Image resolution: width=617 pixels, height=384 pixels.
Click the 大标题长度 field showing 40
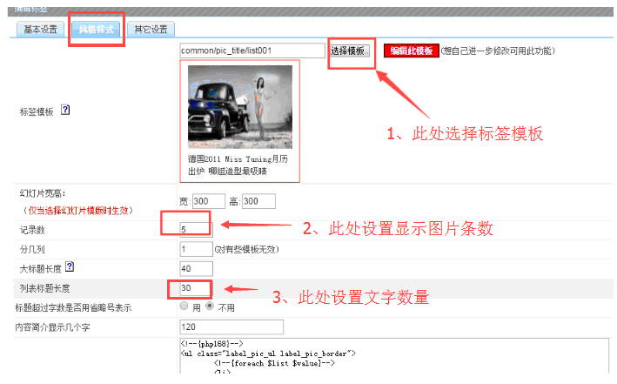pos(195,268)
